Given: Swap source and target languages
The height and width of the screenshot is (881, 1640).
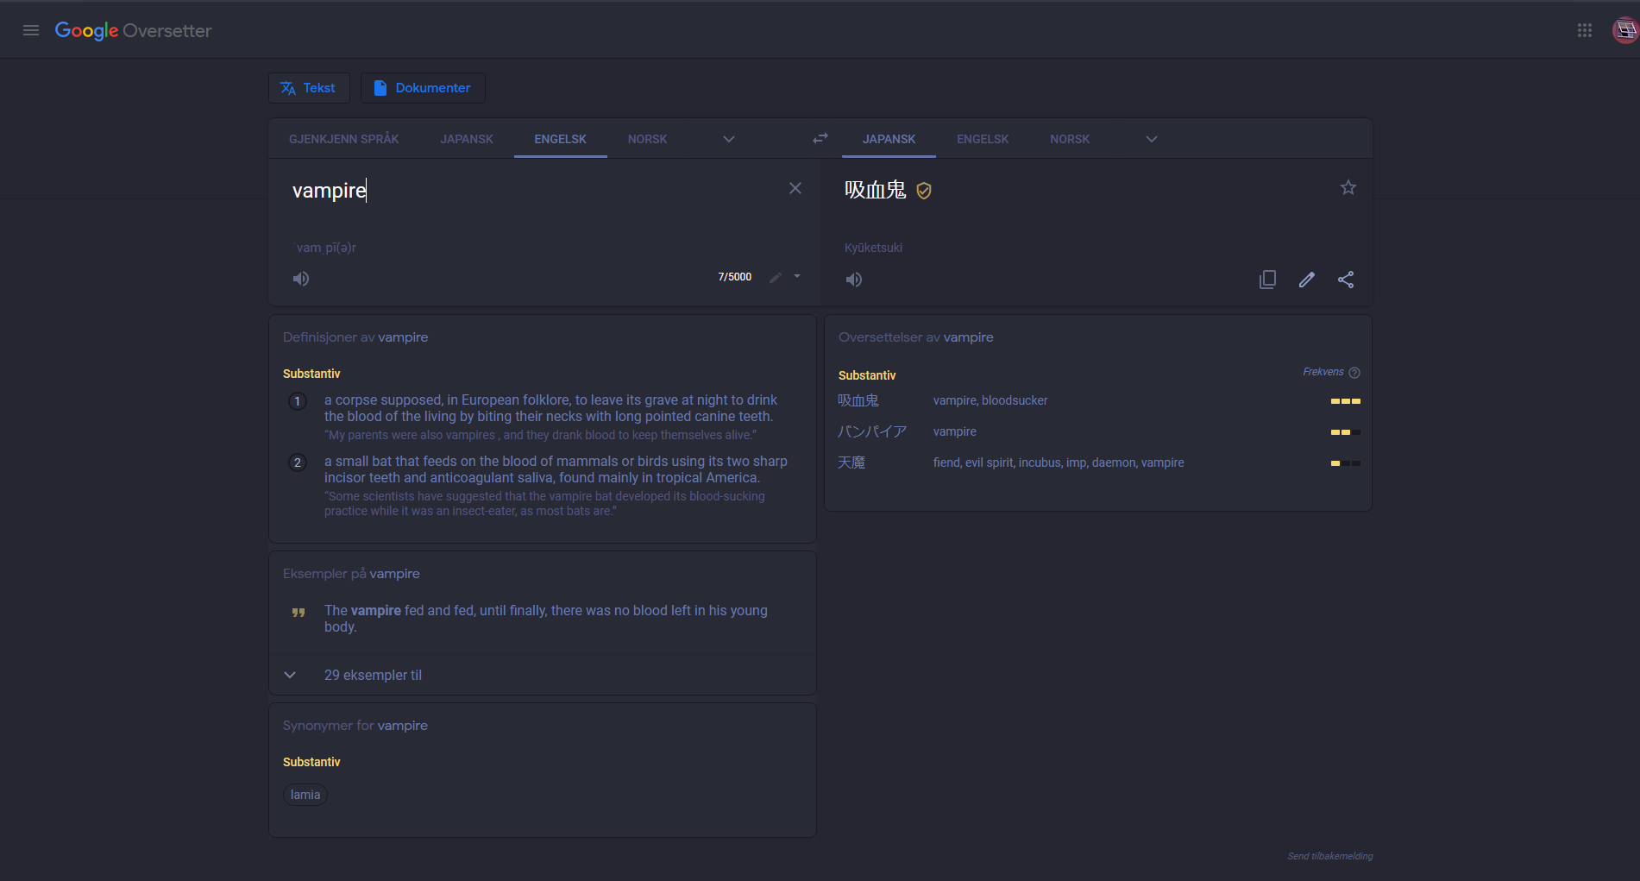Looking at the screenshot, I should point(820,138).
